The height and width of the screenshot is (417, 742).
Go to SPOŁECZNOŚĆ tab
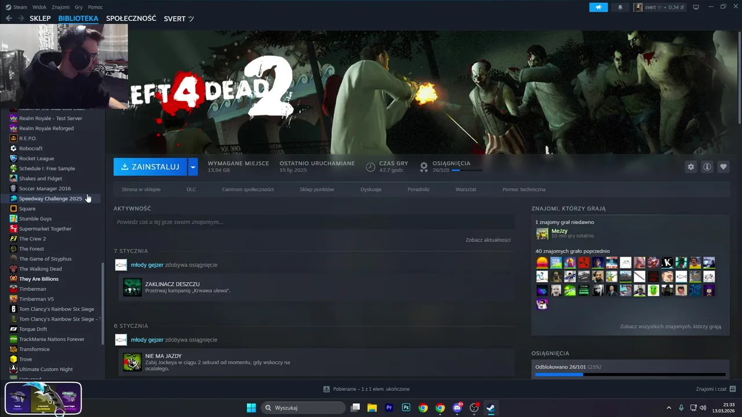tap(131, 19)
